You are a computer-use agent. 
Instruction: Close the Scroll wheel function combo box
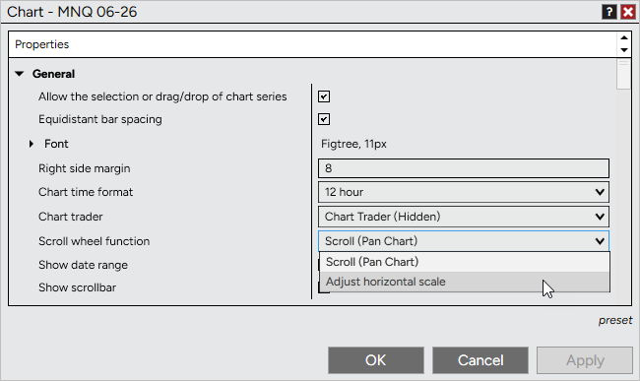[x=464, y=241]
